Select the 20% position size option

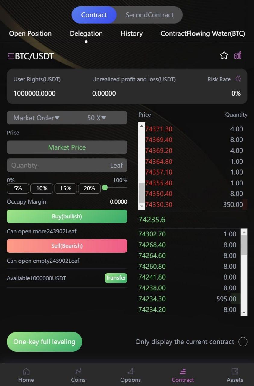pyautogui.click(x=89, y=188)
